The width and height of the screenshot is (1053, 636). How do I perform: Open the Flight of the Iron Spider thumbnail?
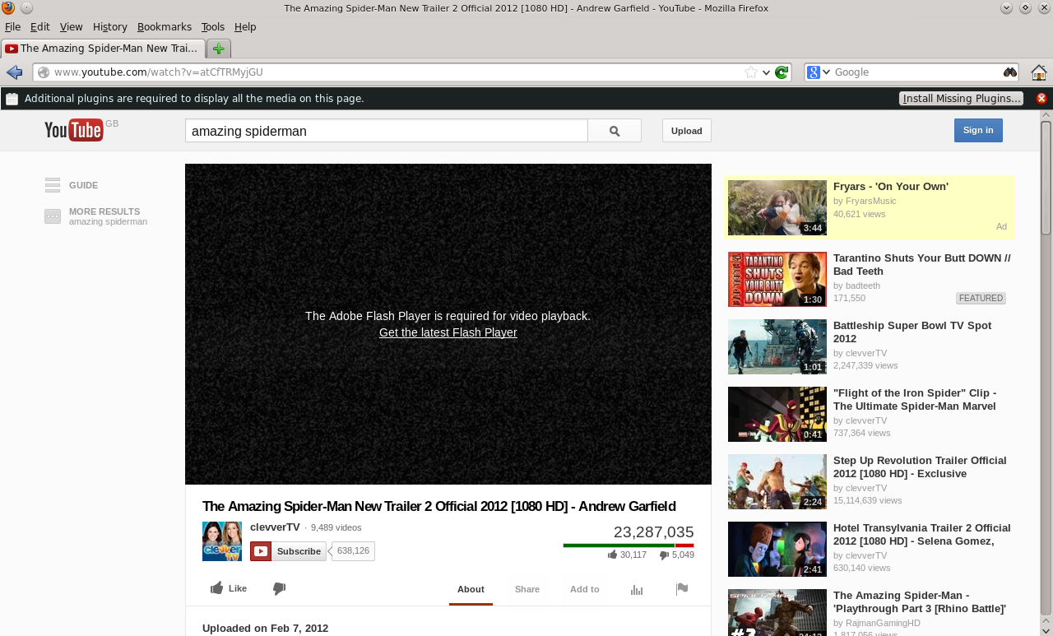click(777, 414)
